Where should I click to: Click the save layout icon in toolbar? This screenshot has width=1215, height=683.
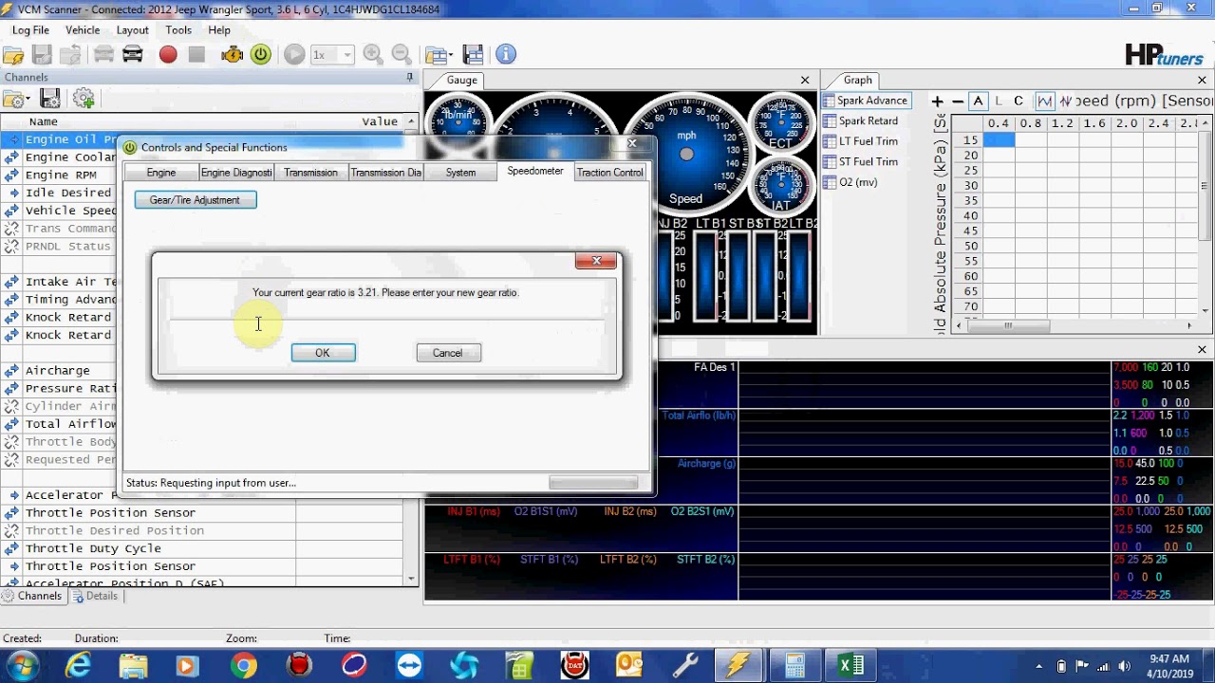(473, 55)
